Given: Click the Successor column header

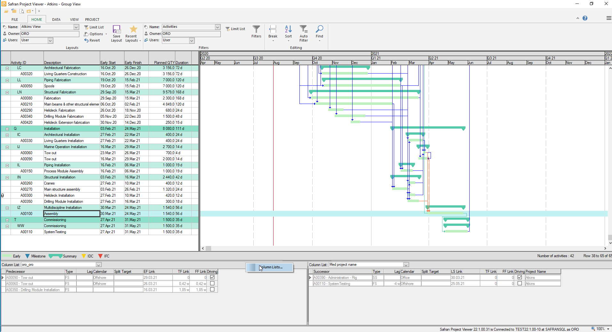Looking at the screenshot, I should [343, 272].
